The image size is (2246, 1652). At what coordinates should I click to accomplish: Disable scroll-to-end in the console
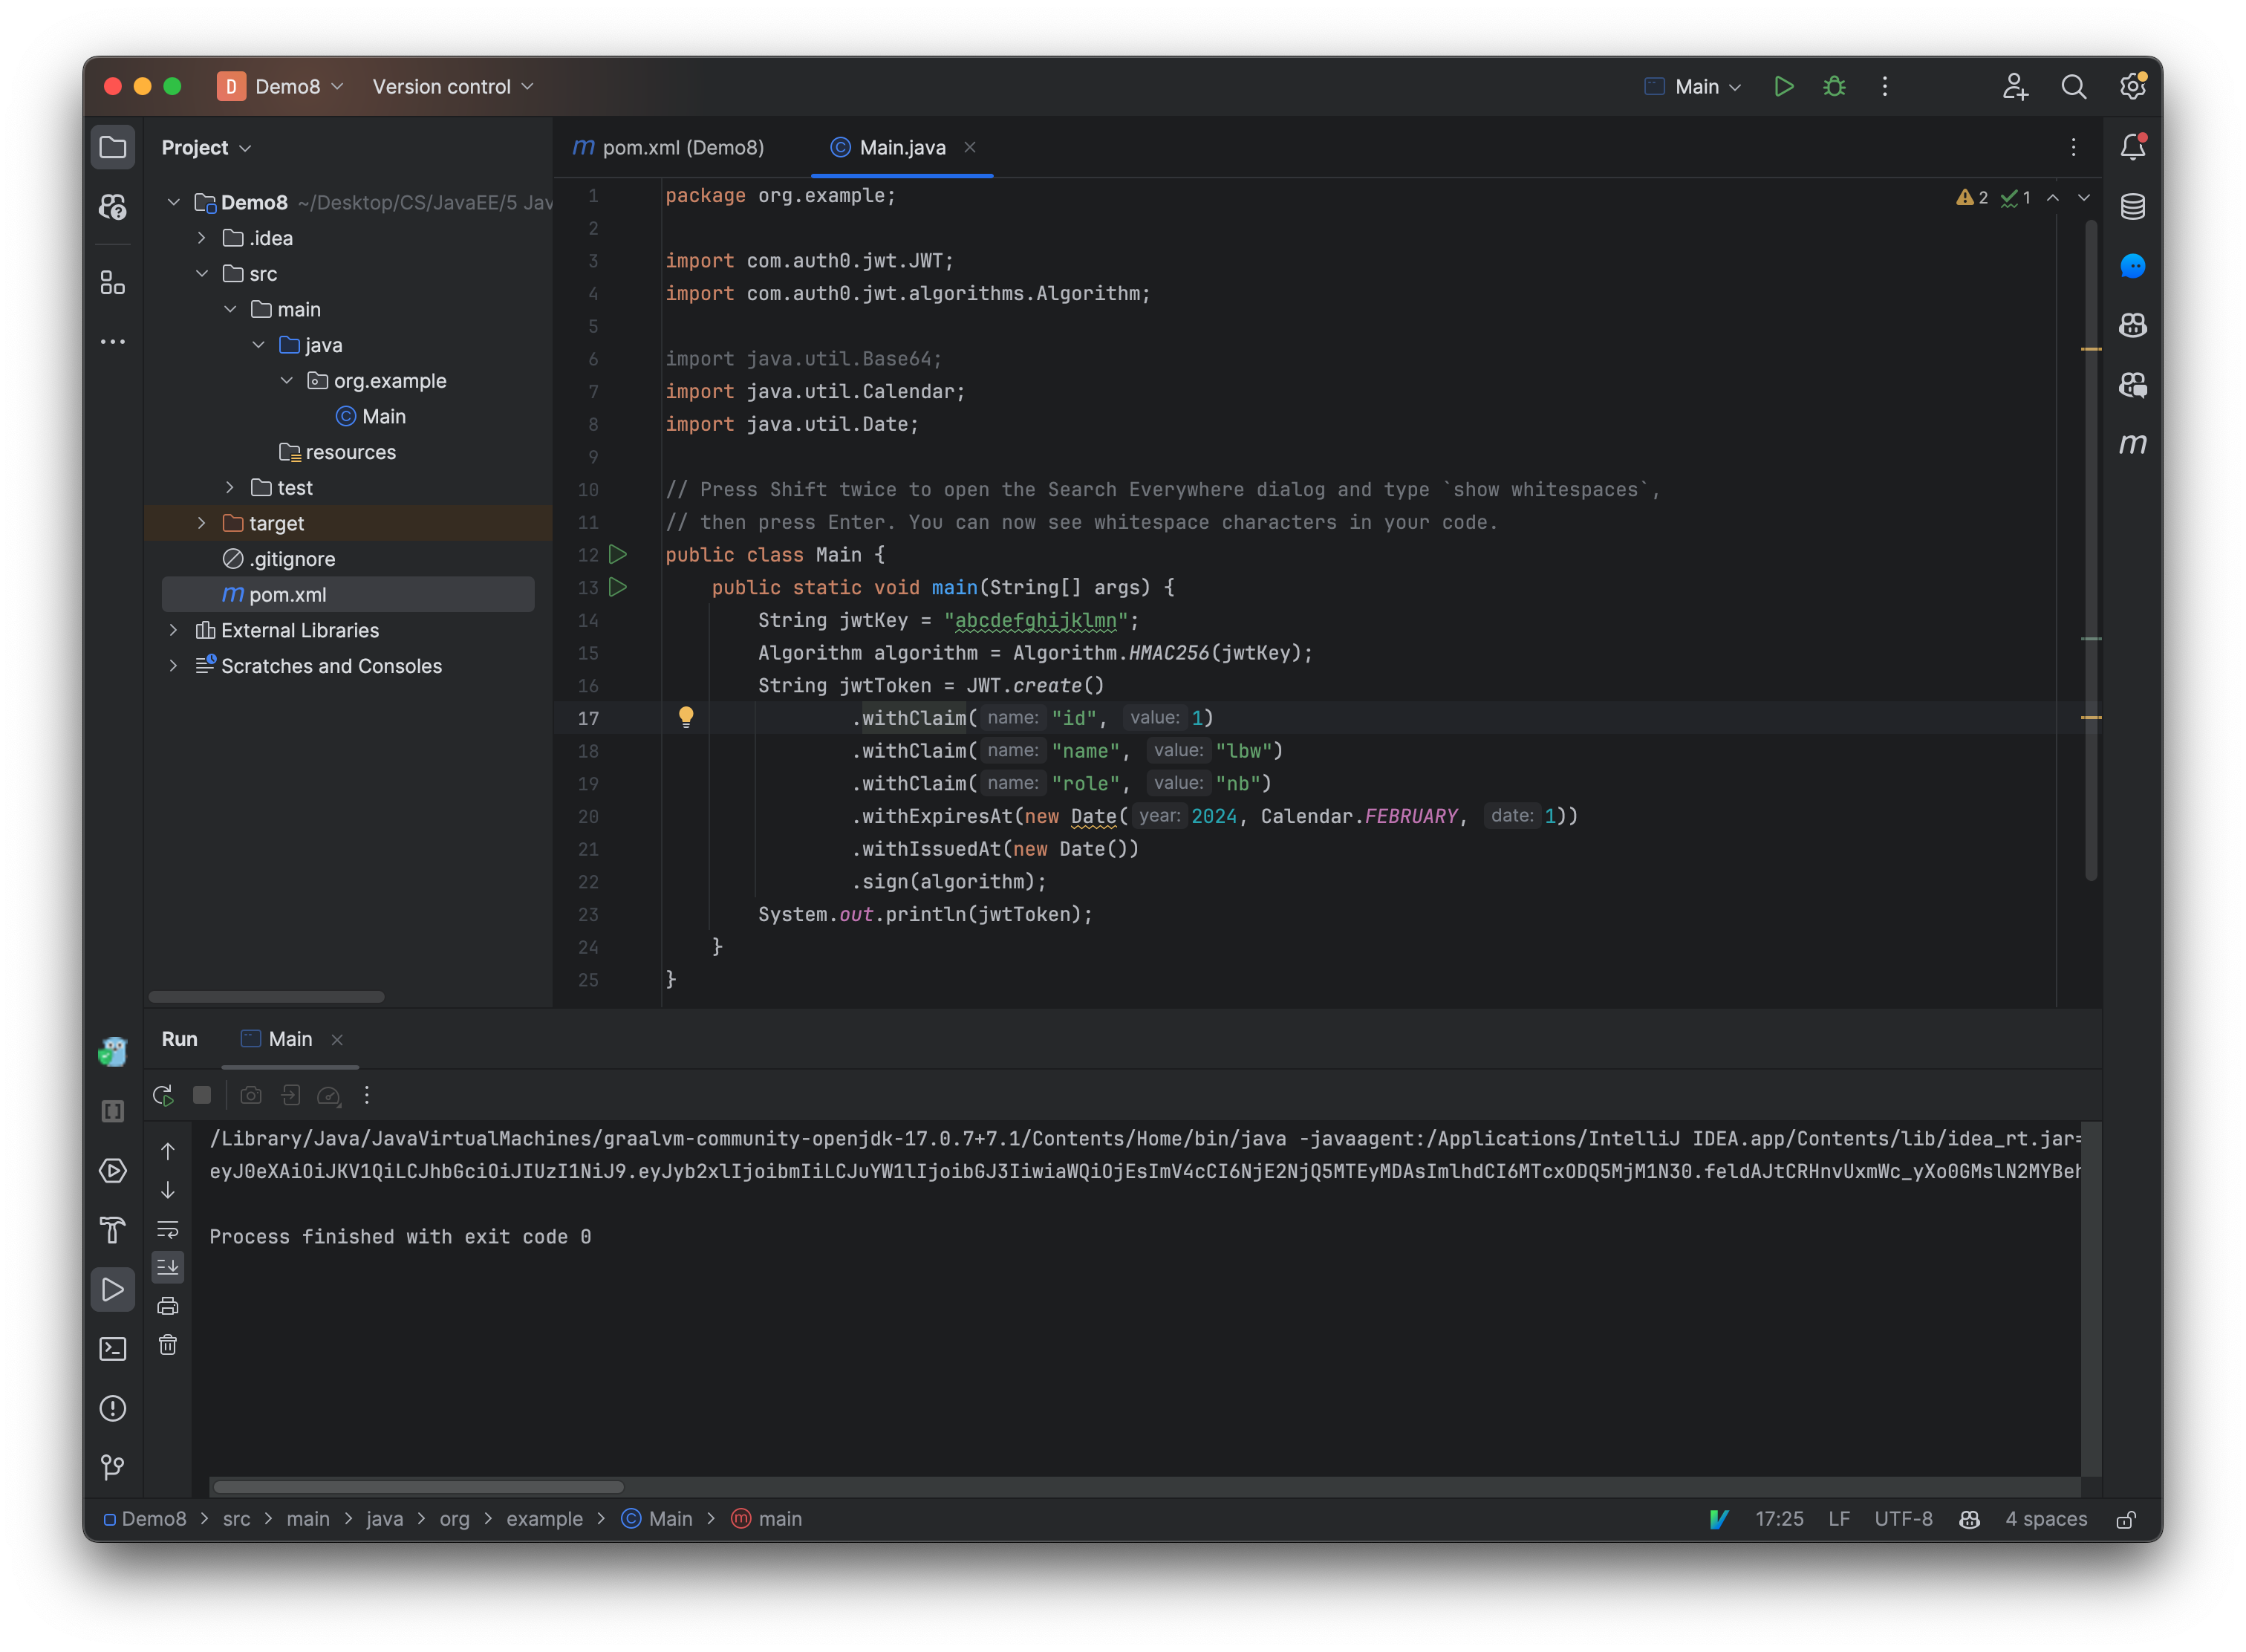(167, 1266)
